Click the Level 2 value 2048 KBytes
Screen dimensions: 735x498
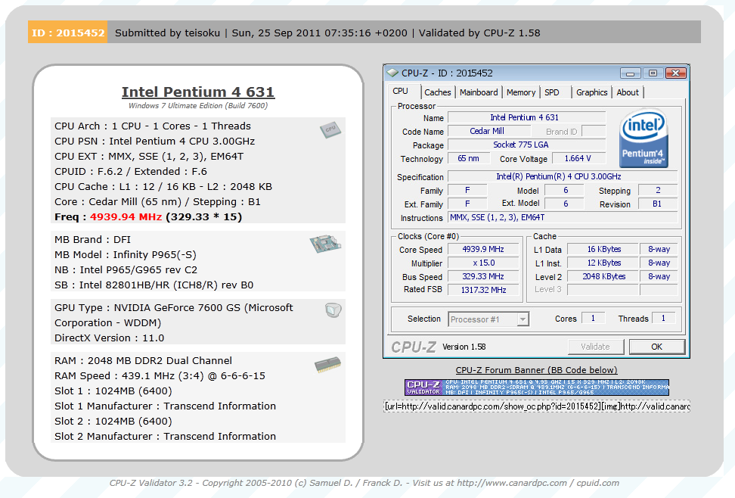click(x=603, y=276)
